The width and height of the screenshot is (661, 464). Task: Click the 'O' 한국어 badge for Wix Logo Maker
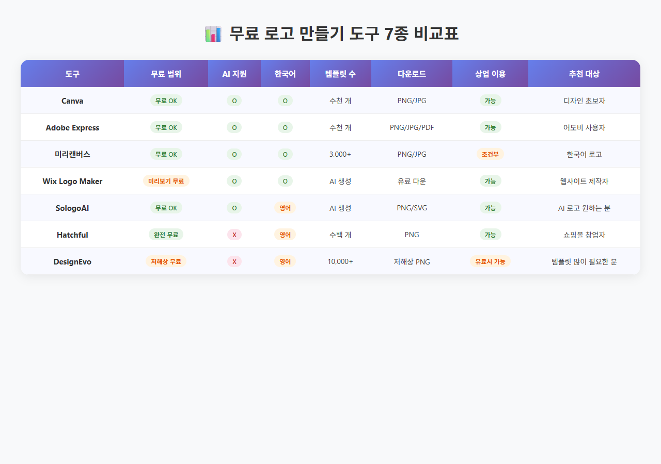coord(285,181)
